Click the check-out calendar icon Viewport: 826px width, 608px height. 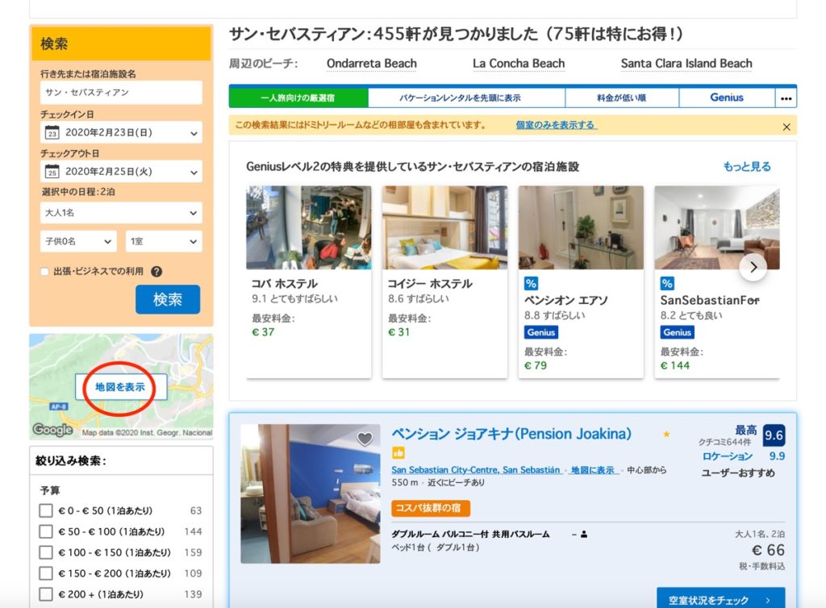(52, 172)
